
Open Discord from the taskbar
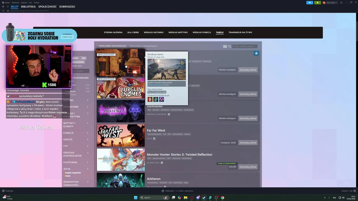[198, 198]
